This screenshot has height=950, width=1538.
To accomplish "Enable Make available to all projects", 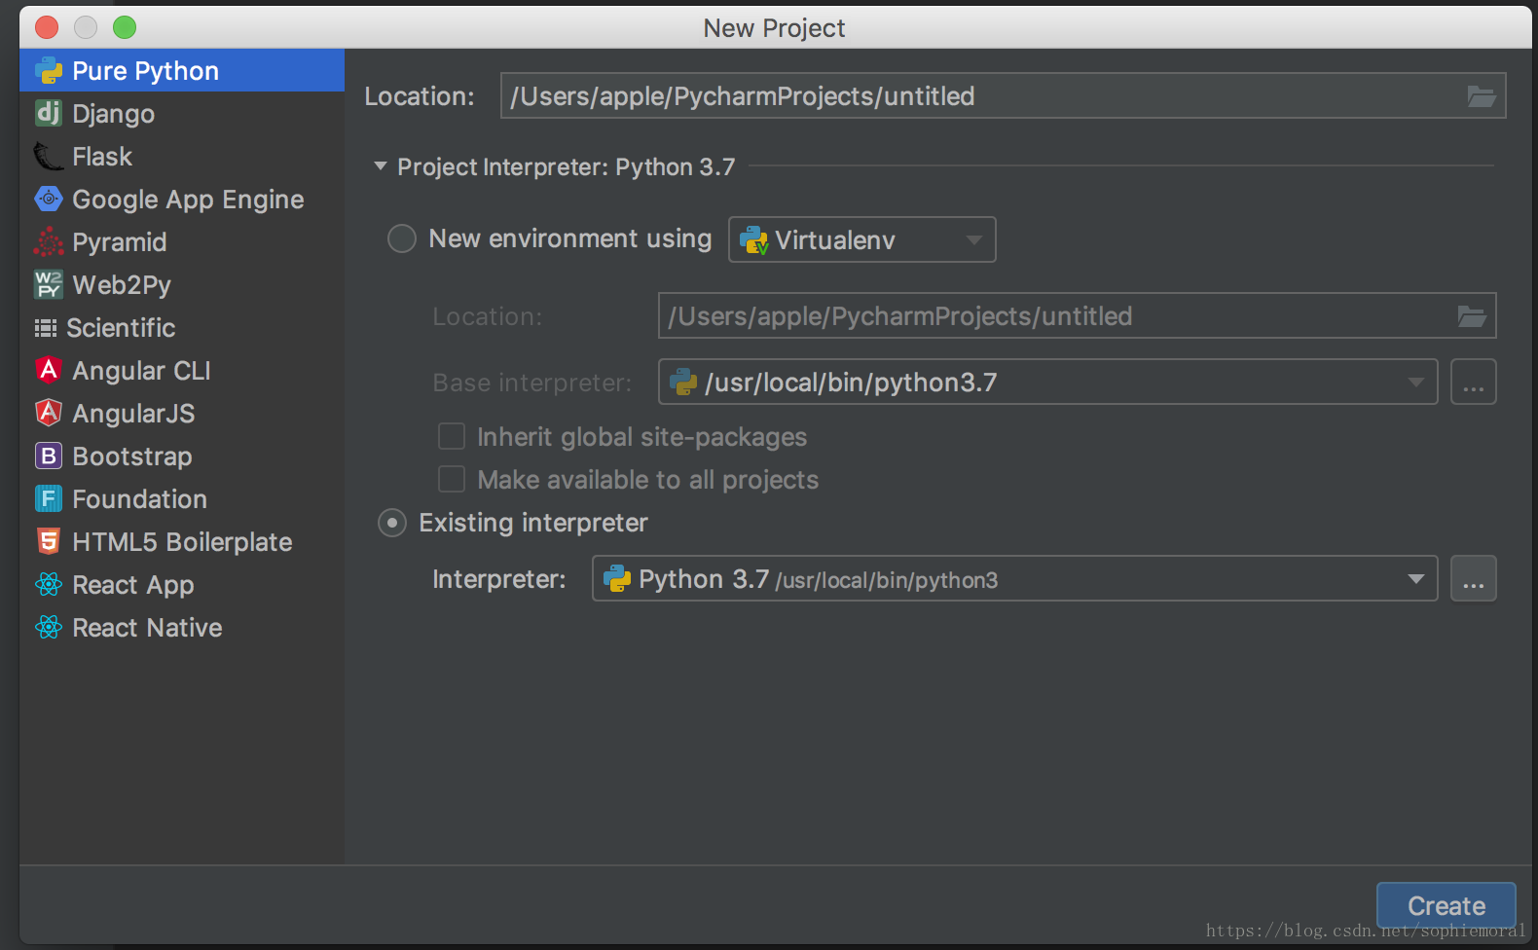I will click(x=452, y=479).
